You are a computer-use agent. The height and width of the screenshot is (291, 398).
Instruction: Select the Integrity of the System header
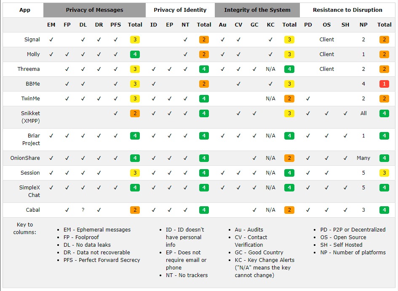point(257,10)
